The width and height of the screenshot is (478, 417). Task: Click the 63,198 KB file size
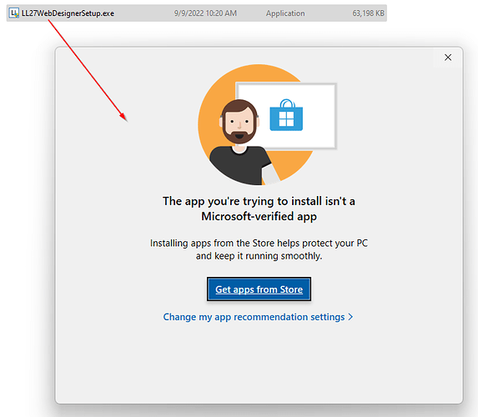(368, 13)
